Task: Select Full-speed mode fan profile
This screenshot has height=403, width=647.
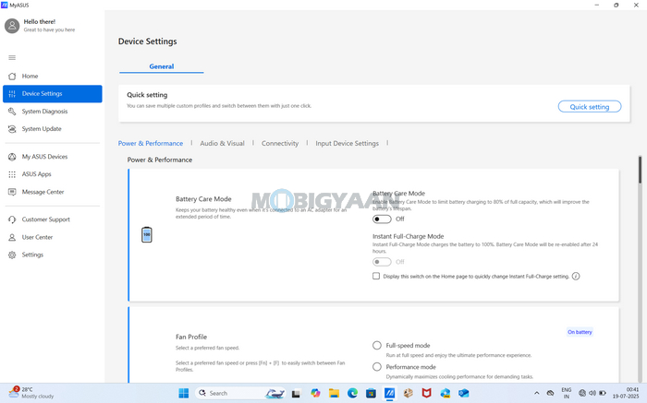Action: 377,346
